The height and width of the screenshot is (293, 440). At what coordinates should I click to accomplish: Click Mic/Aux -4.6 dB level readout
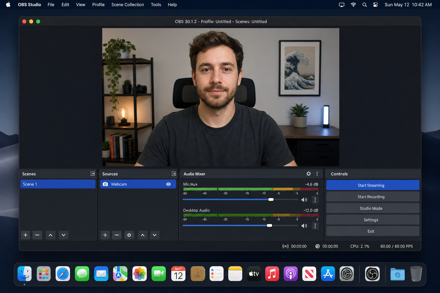pyautogui.click(x=311, y=184)
